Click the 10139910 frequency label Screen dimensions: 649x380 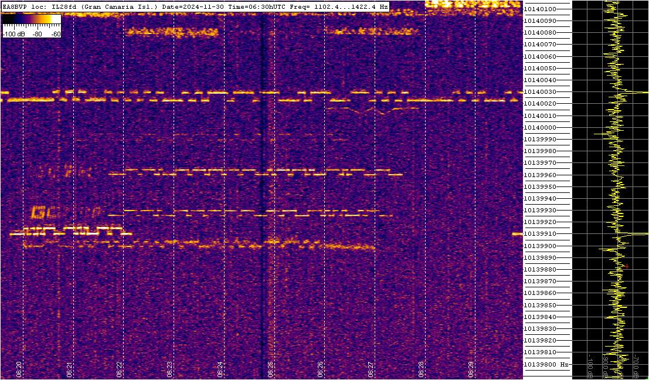(x=540, y=234)
